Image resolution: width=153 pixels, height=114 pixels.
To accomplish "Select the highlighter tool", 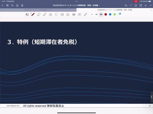I will (45, 15).
